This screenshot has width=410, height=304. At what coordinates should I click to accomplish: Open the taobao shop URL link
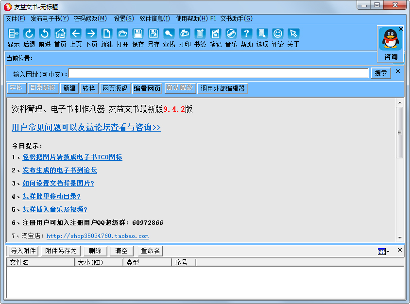coord(98,236)
